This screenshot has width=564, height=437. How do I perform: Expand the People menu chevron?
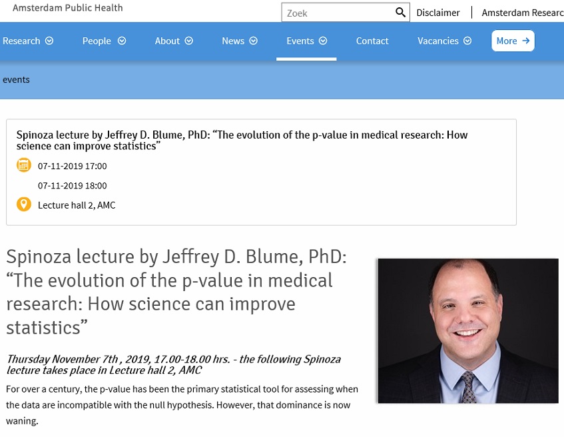122,41
